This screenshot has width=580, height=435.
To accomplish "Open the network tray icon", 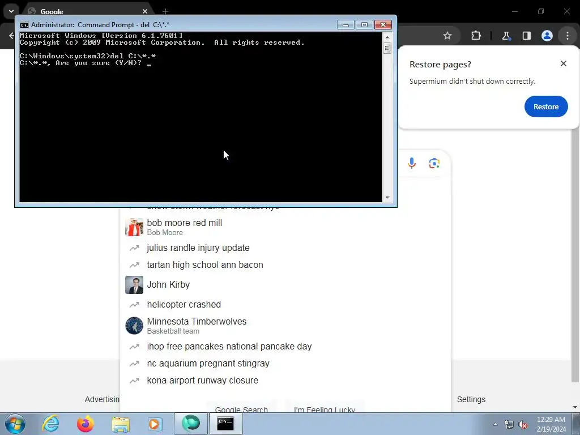I will click(509, 424).
